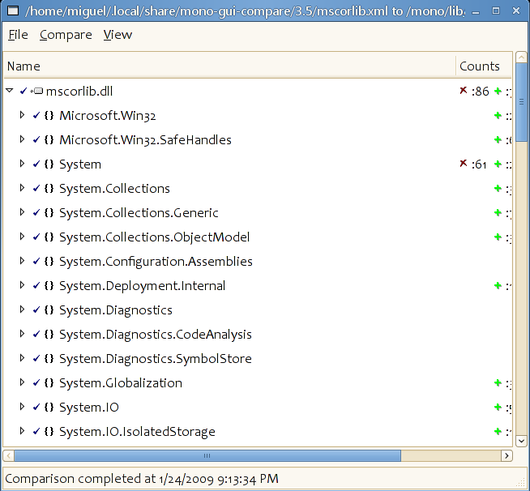
Task: Expand the System namespace row
Action: click(22, 164)
